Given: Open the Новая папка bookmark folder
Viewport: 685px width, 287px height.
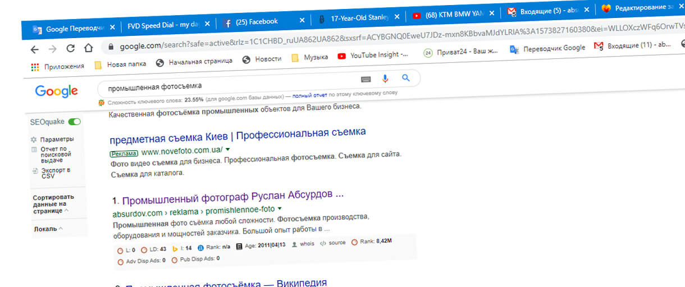Looking at the screenshot, I should (x=120, y=64).
